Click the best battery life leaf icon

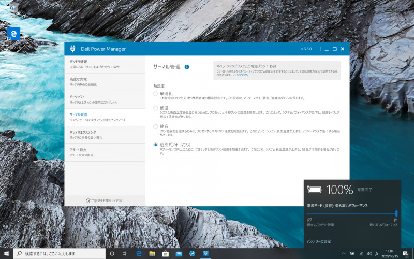coord(309,220)
